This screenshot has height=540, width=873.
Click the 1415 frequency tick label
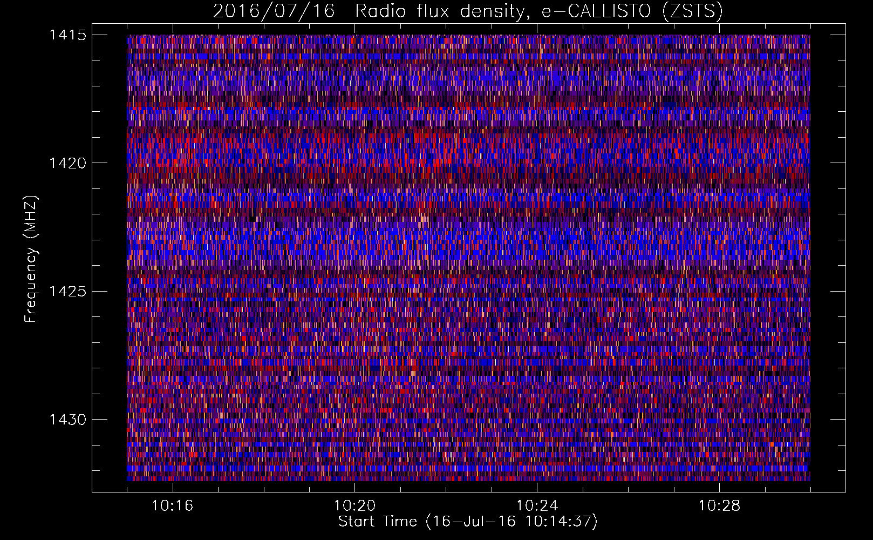67,35
